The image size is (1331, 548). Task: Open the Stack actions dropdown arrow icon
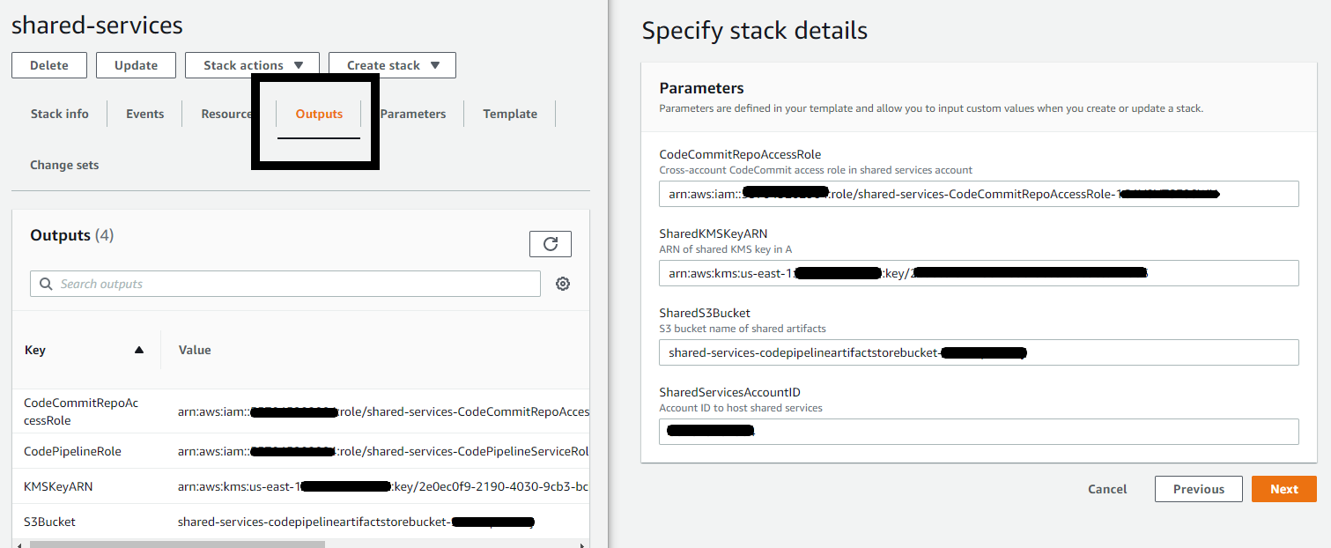297,64
